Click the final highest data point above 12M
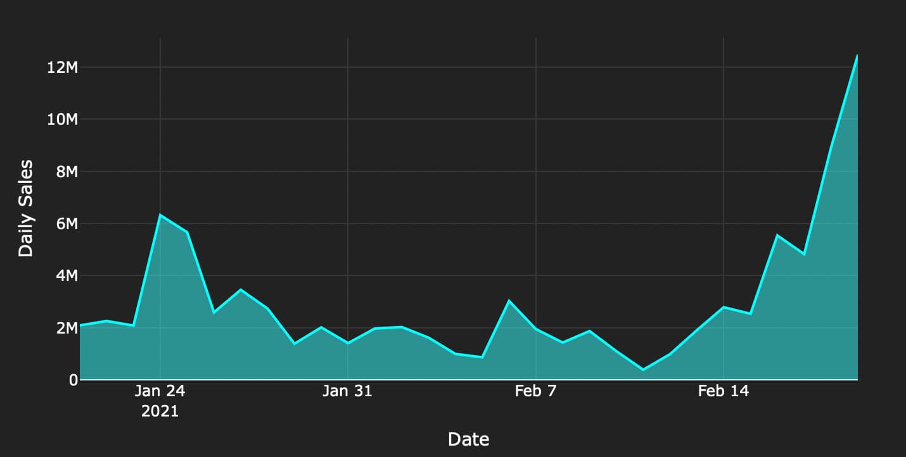The image size is (906, 457). coord(857,55)
